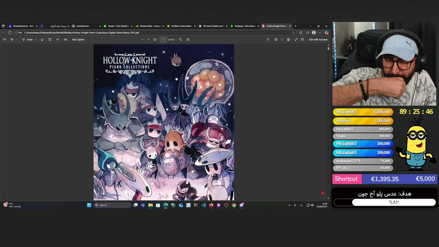This screenshot has width=439, height=247.
Task: Select the Highlight tool
Action: (12, 39)
